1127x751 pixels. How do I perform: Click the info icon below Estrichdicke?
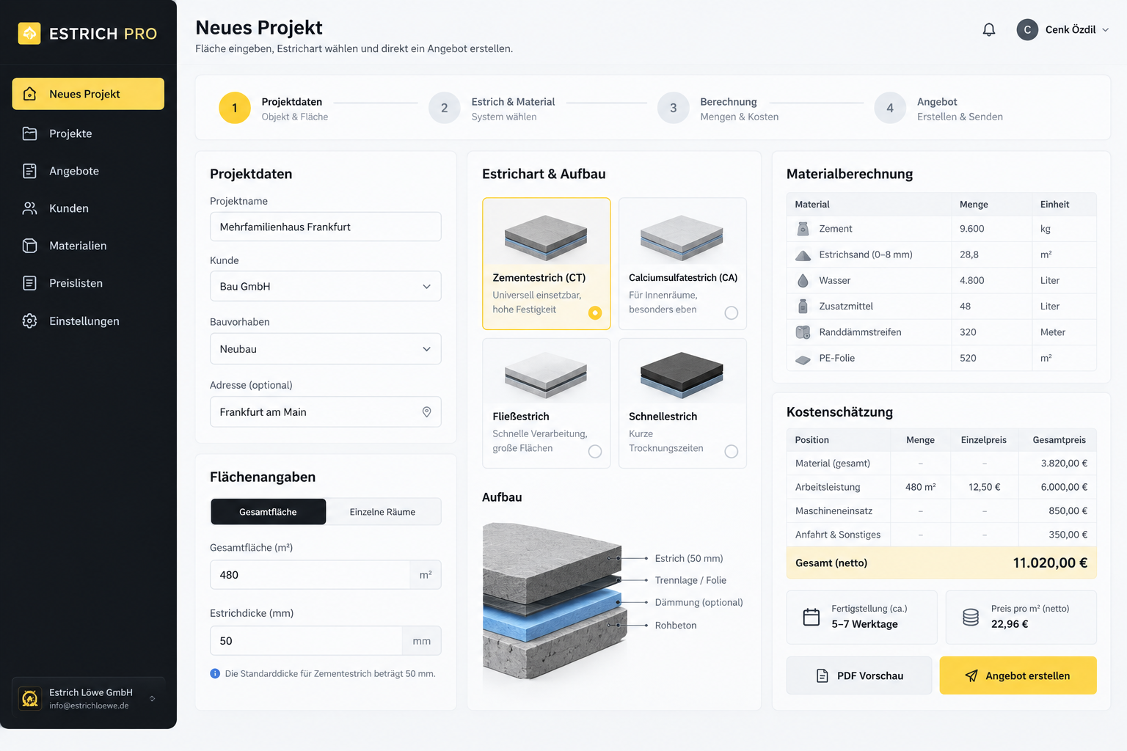click(215, 673)
